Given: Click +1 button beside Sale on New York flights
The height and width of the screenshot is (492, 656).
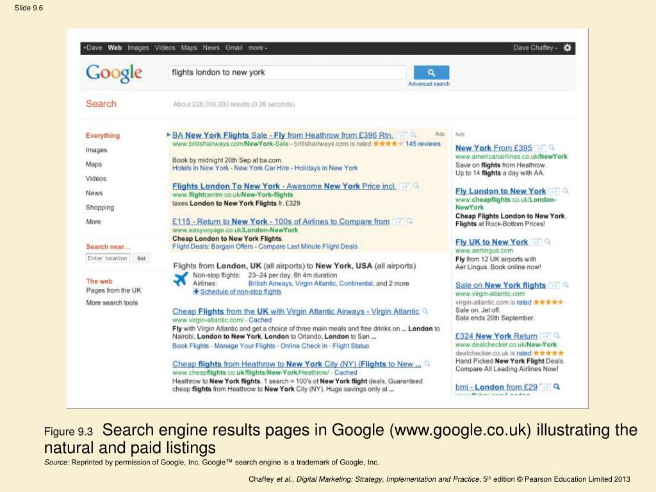Looking at the screenshot, I should [554, 285].
